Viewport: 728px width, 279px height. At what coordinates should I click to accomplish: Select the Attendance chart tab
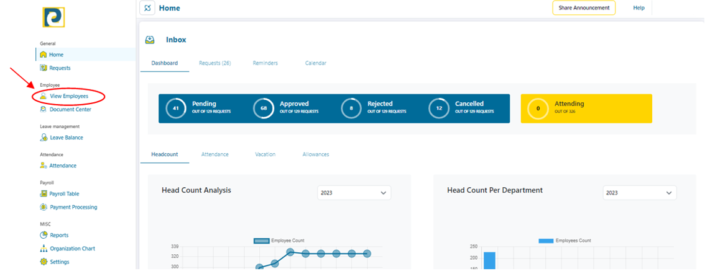[x=214, y=154]
